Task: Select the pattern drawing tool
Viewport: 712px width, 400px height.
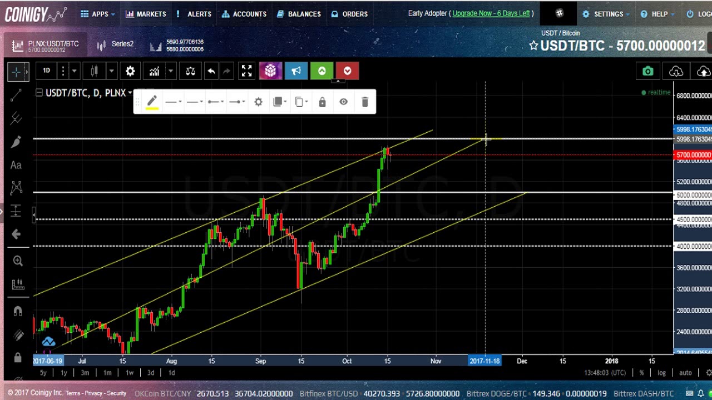Action: pyautogui.click(x=16, y=188)
